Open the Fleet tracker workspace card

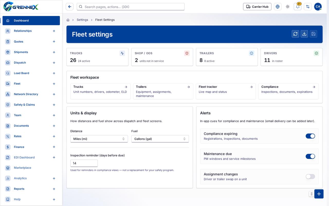tap(226, 91)
